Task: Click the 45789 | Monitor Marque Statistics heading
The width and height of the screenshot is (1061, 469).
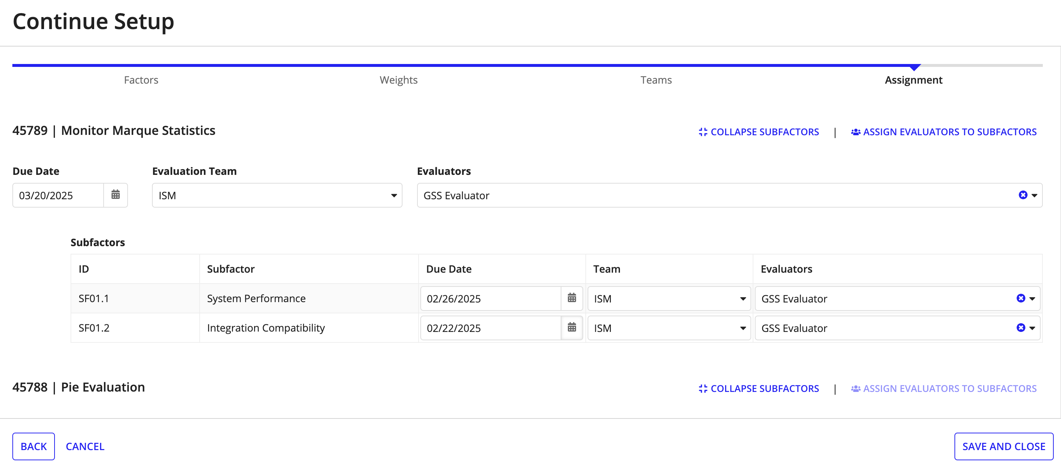Action: tap(114, 131)
